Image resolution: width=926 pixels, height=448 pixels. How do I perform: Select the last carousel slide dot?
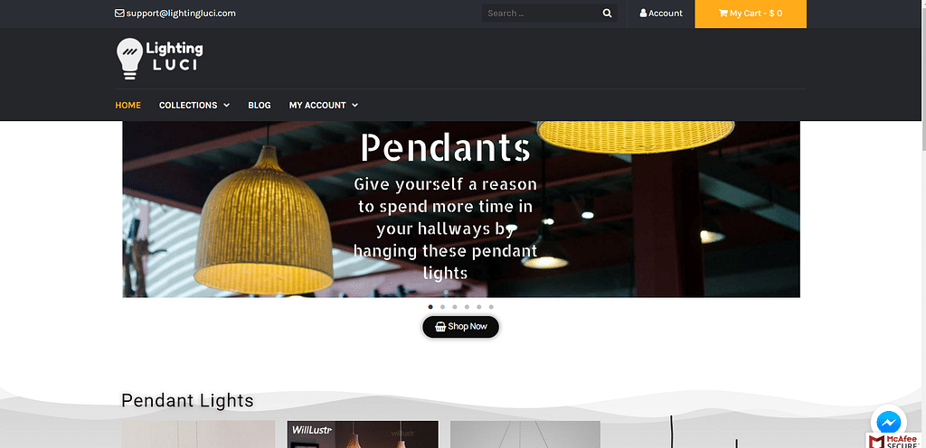(491, 306)
